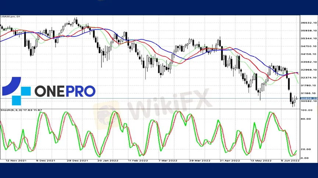318x178 pixels.
Task: Select the 29 Dec 2021 date marker
Action: pos(78,160)
